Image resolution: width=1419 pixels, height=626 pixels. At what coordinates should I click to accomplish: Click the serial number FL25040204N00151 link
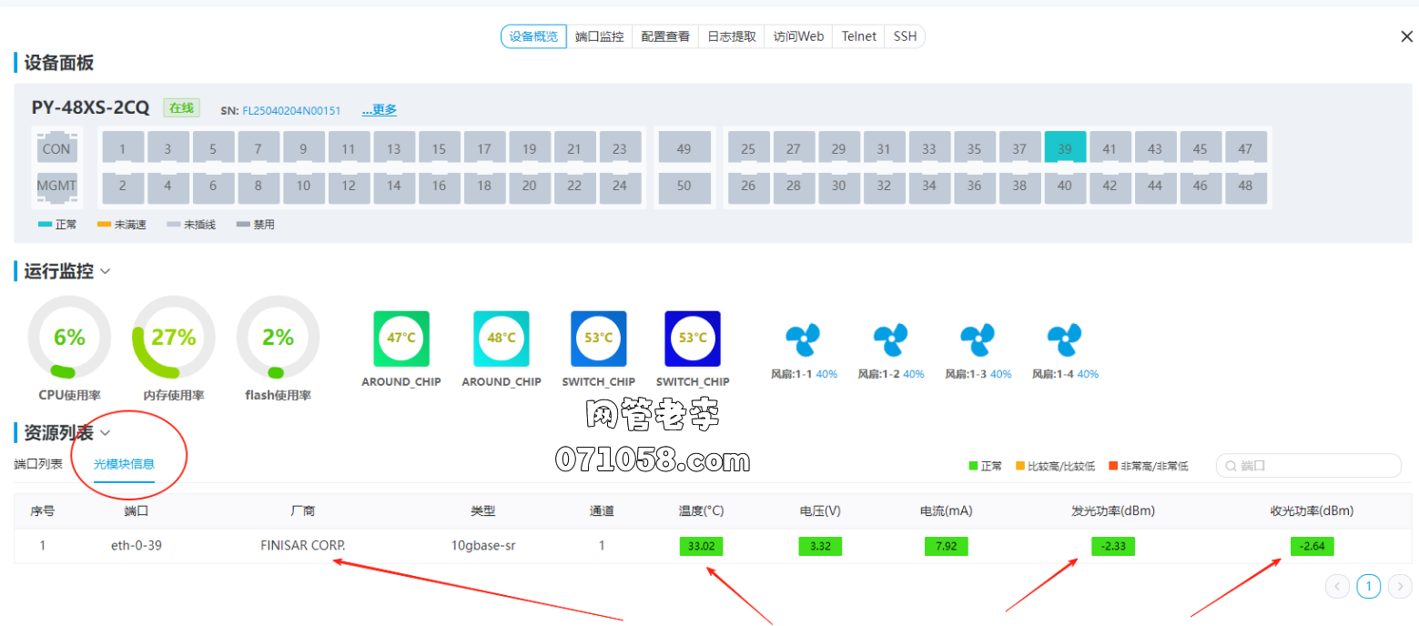coord(291,111)
